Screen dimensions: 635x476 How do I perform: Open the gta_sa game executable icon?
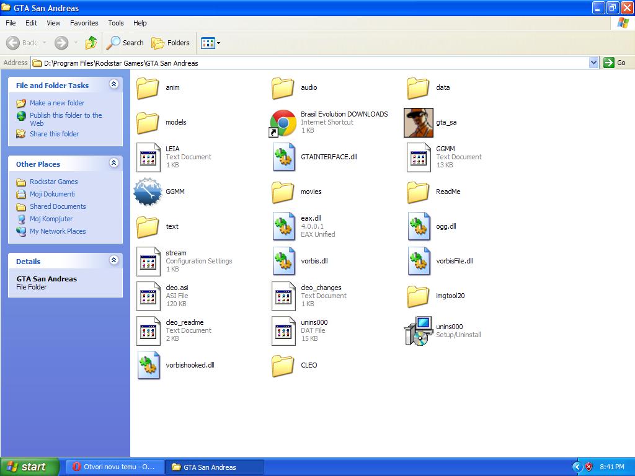418,123
